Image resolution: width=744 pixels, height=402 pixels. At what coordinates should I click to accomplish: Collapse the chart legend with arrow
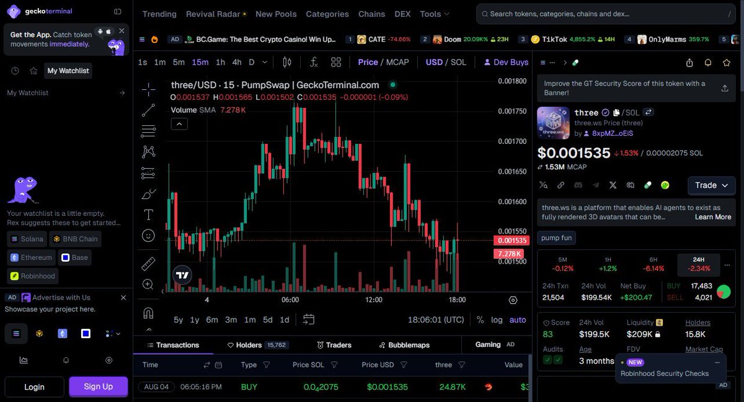[x=179, y=123]
